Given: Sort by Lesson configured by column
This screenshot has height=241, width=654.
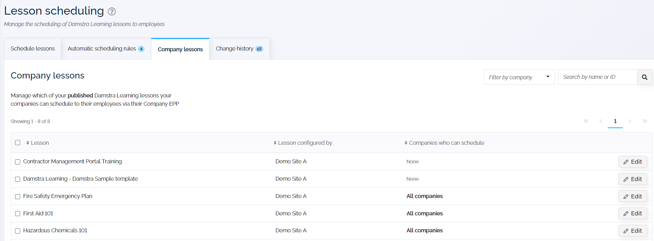Looking at the screenshot, I should [303, 143].
